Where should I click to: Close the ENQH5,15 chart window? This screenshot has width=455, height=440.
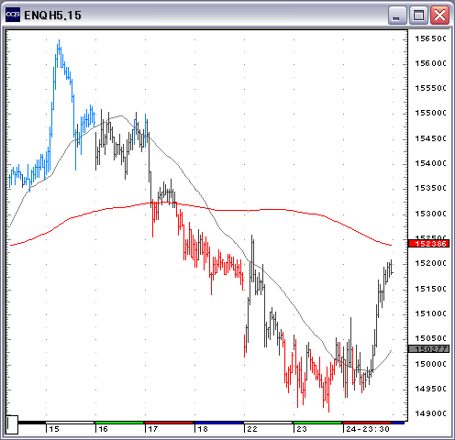pyautogui.click(x=439, y=15)
